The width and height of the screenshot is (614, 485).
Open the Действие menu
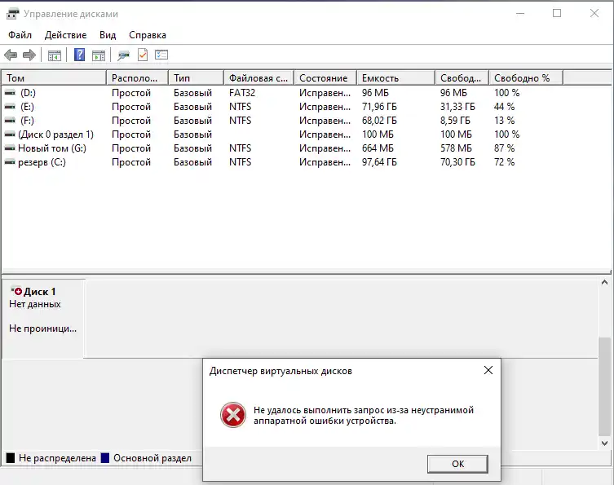click(x=65, y=35)
